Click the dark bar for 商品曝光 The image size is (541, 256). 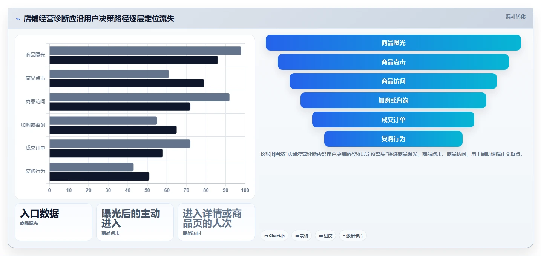coord(133,60)
